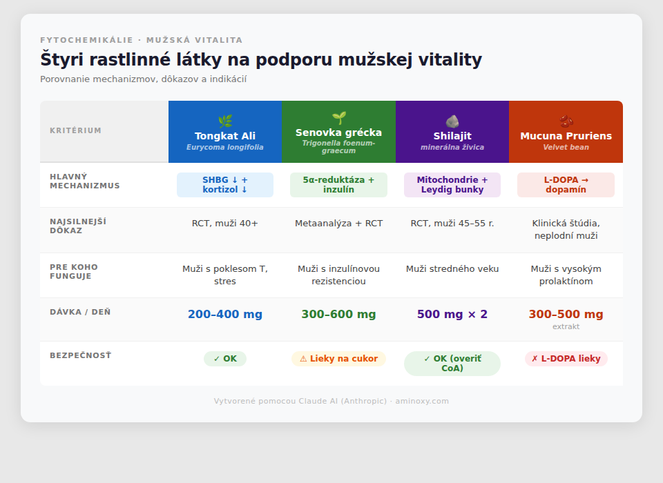Select the Senovka grécka column header

338,132
